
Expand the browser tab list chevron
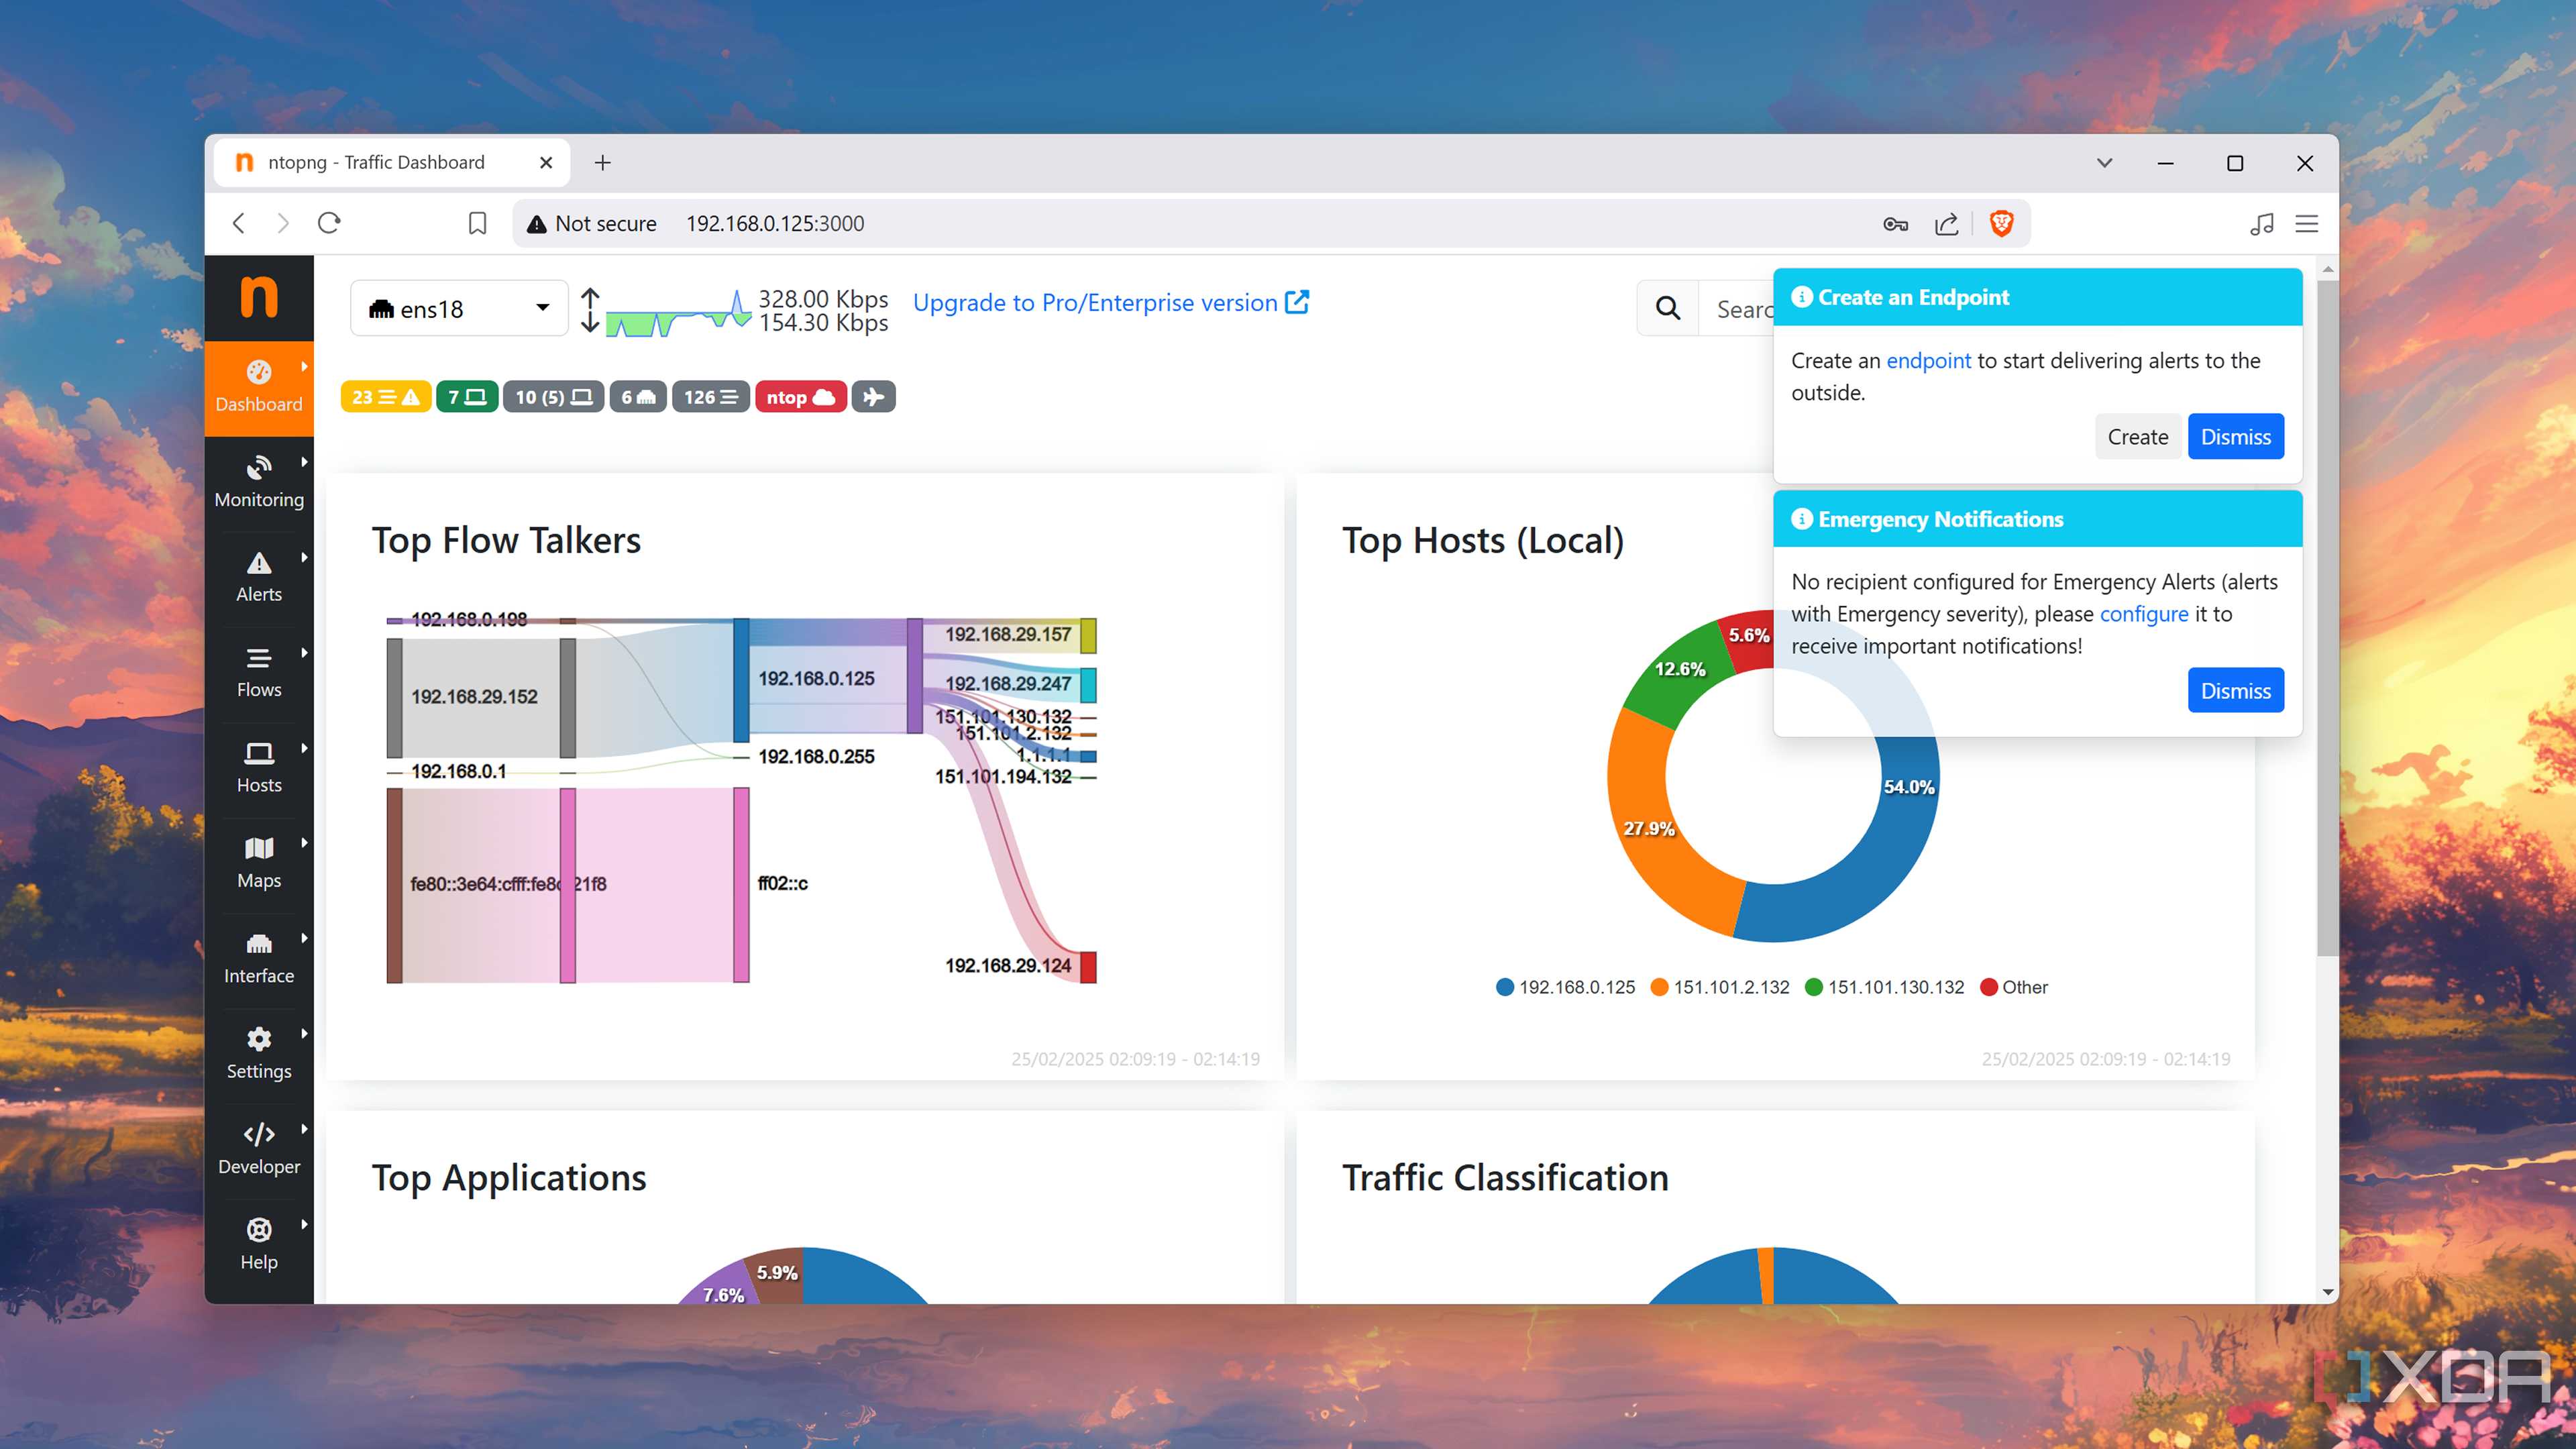(x=2105, y=163)
